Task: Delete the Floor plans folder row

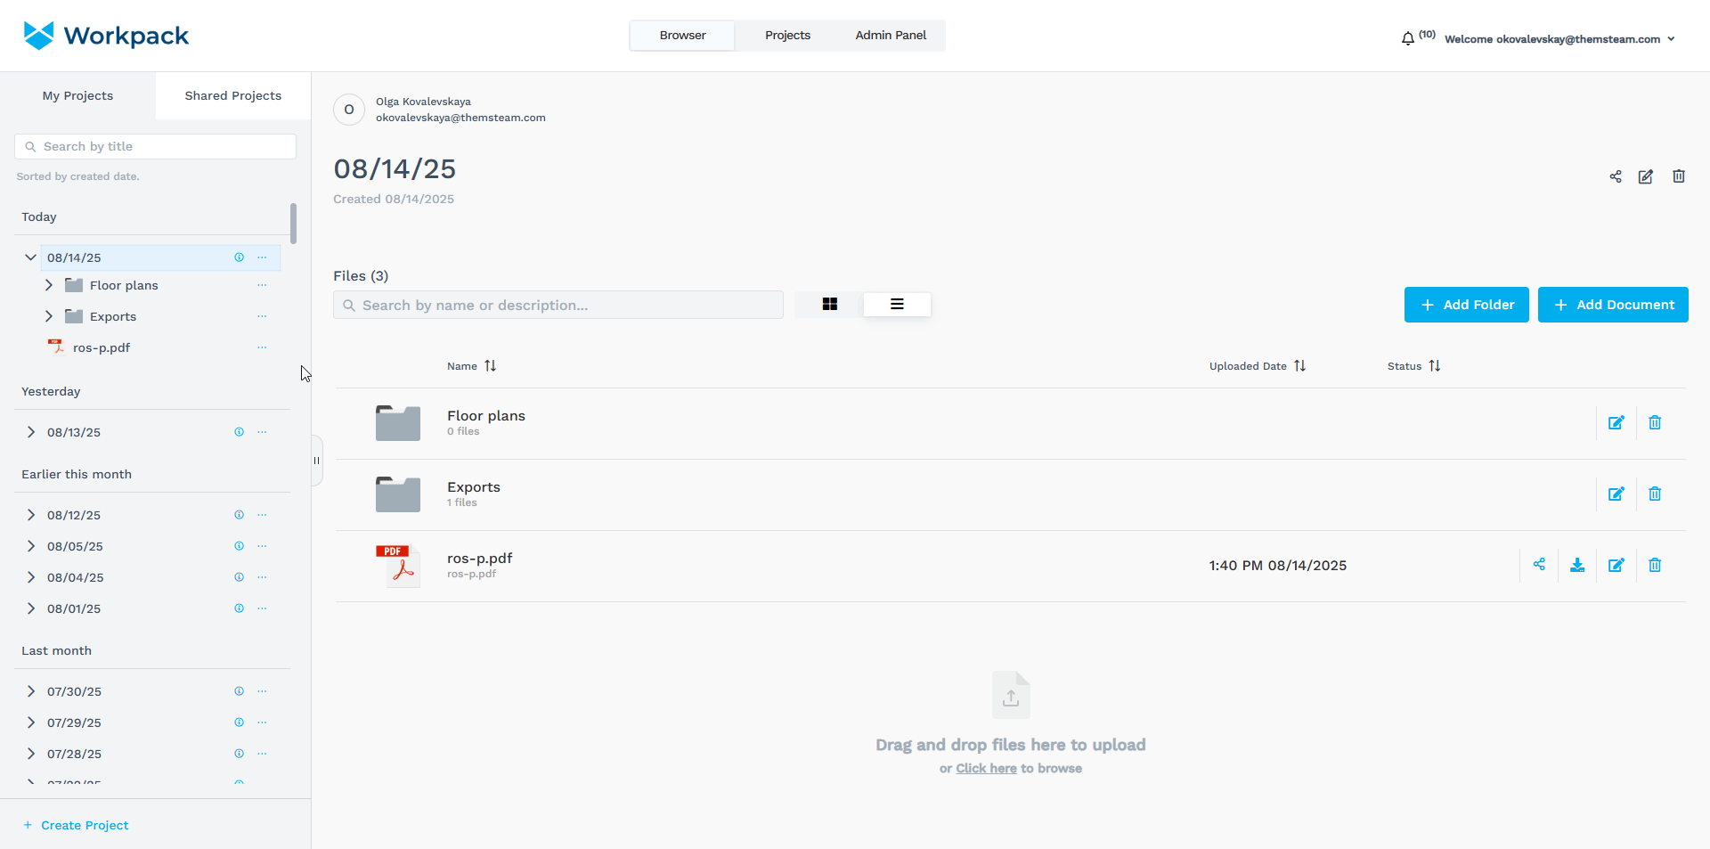Action: [x=1655, y=422]
